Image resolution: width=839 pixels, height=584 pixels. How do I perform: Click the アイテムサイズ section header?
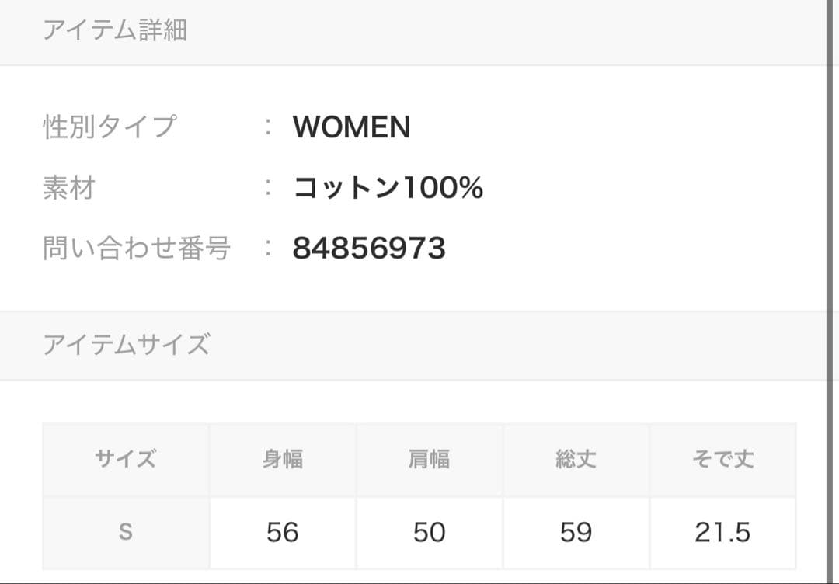(x=126, y=344)
